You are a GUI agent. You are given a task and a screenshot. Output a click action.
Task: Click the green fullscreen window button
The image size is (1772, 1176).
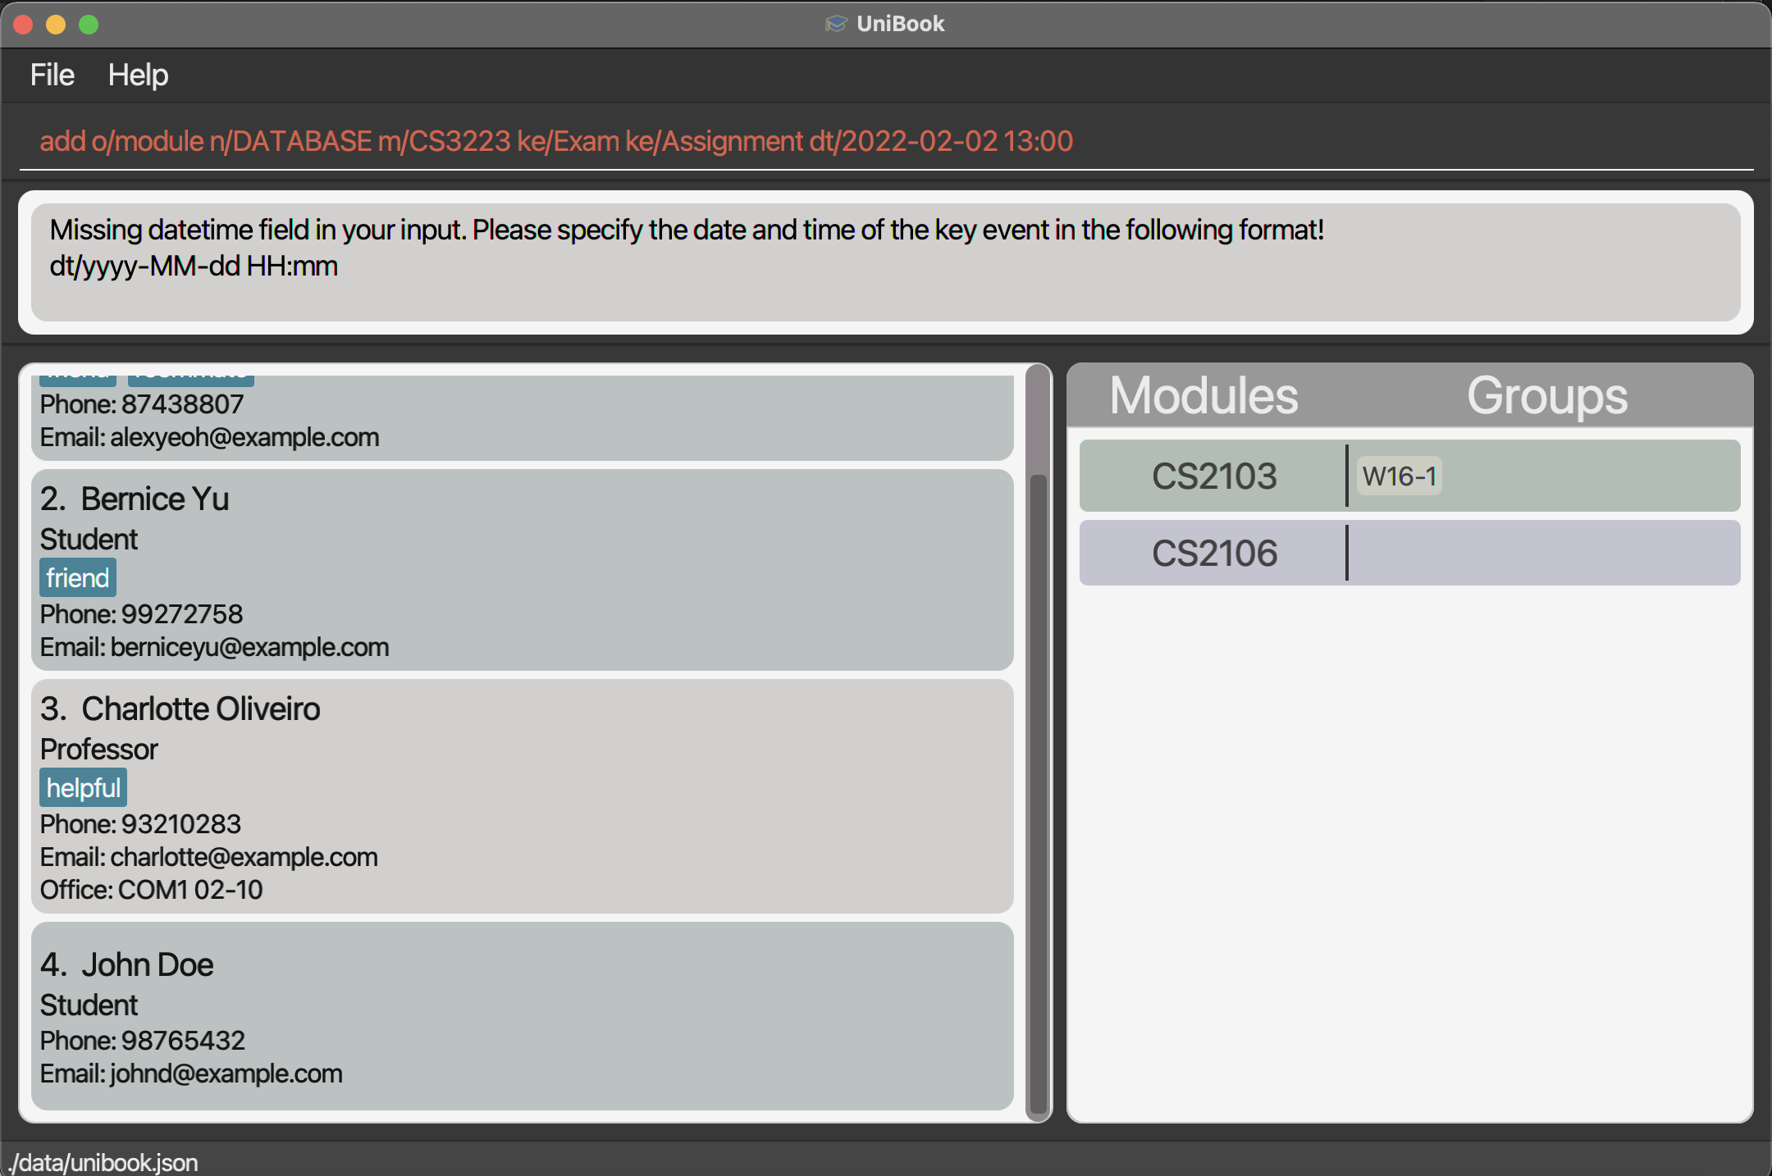coord(89,25)
